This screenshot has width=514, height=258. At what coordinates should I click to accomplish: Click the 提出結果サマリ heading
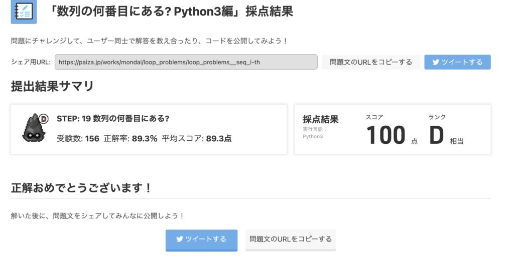coord(52,86)
